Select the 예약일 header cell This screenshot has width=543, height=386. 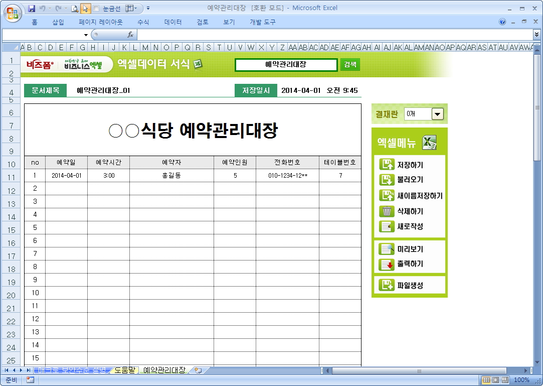[x=66, y=162]
